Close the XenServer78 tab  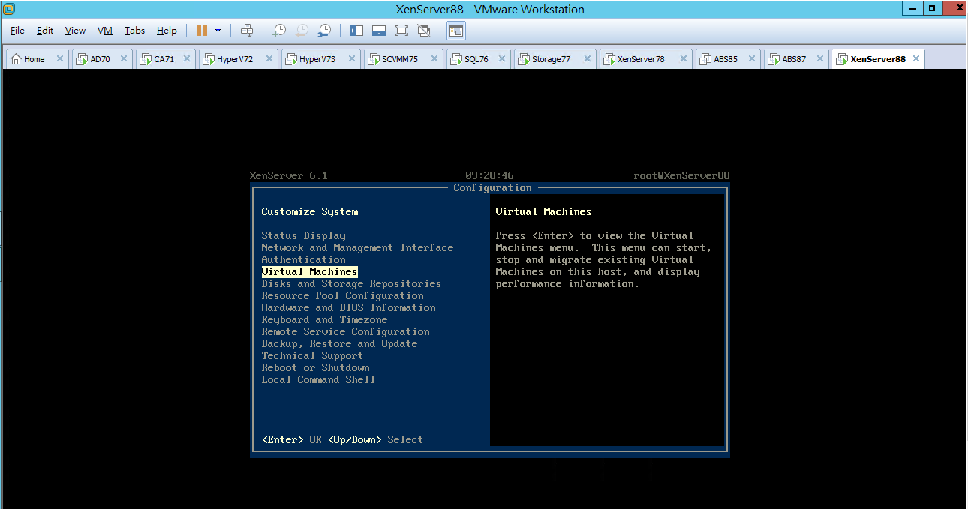[x=684, y=59]
